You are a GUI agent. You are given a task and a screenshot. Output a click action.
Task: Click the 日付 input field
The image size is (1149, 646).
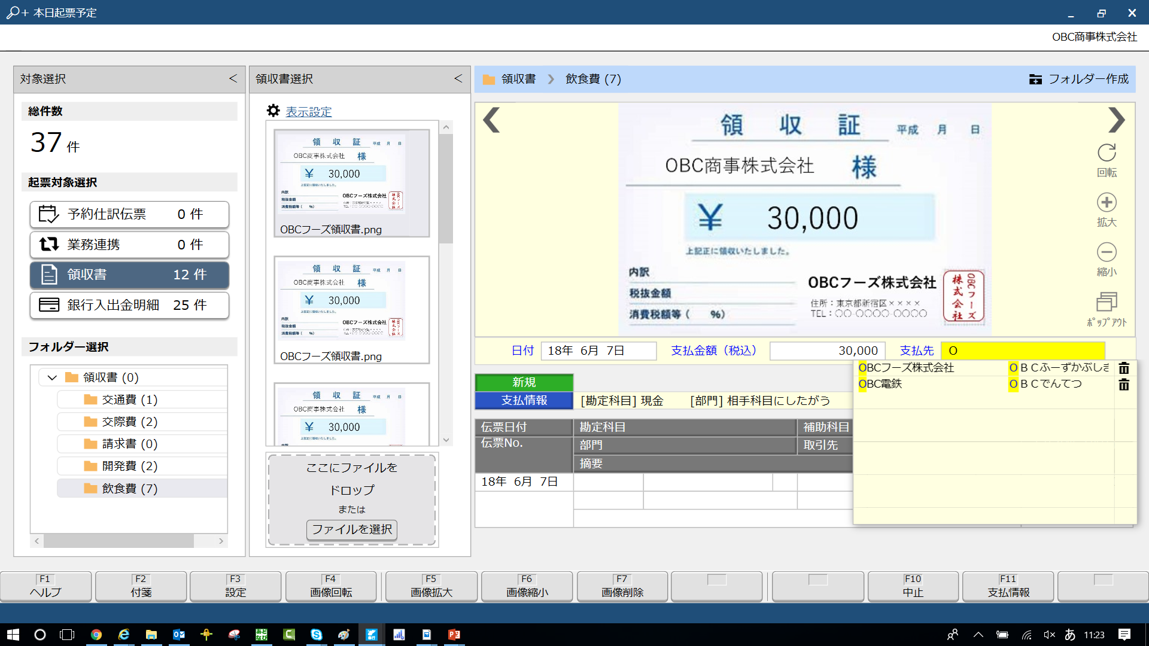598,351
